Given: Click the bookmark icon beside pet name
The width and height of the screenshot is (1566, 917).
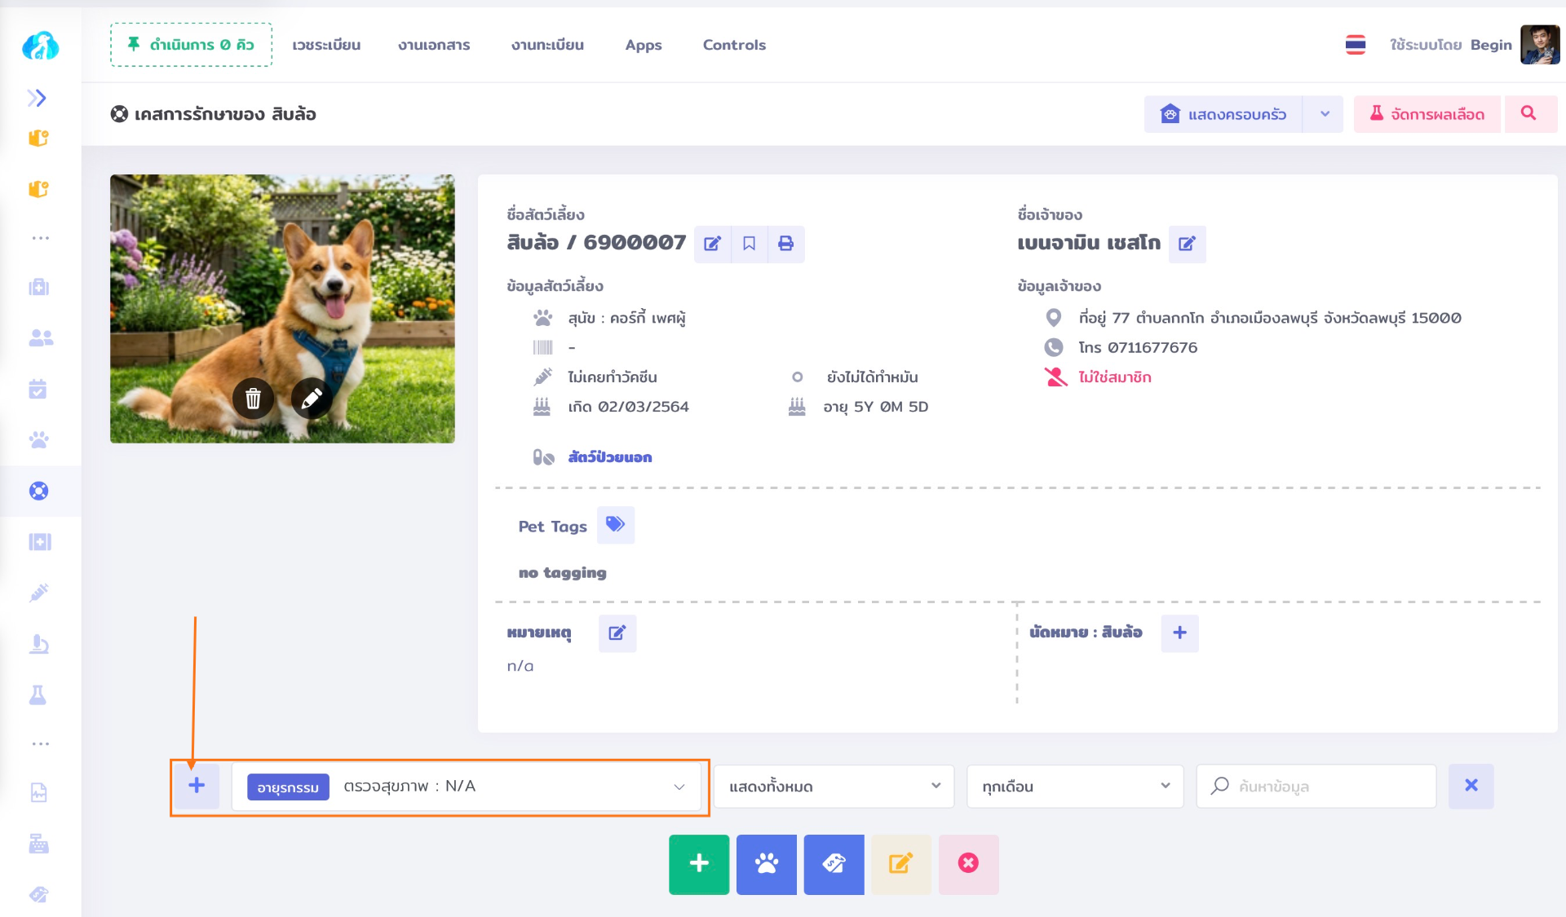Looking at the screenshot, I should tap(749, 244).
